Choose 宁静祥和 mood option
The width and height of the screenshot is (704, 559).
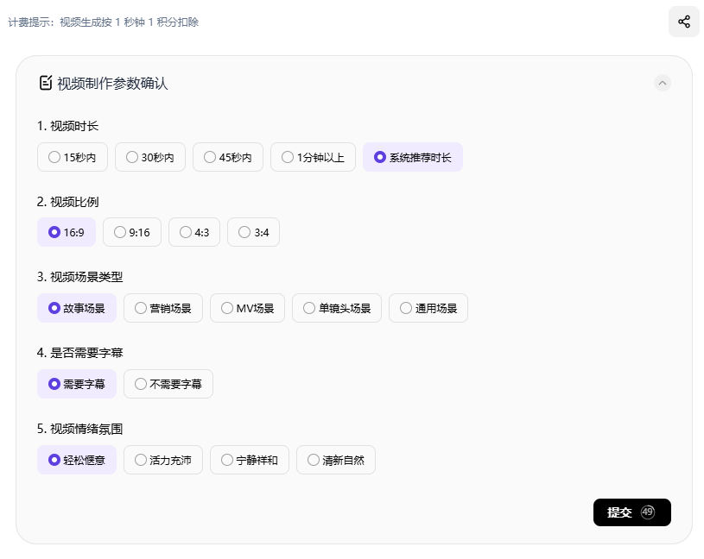tap(249, 460)
